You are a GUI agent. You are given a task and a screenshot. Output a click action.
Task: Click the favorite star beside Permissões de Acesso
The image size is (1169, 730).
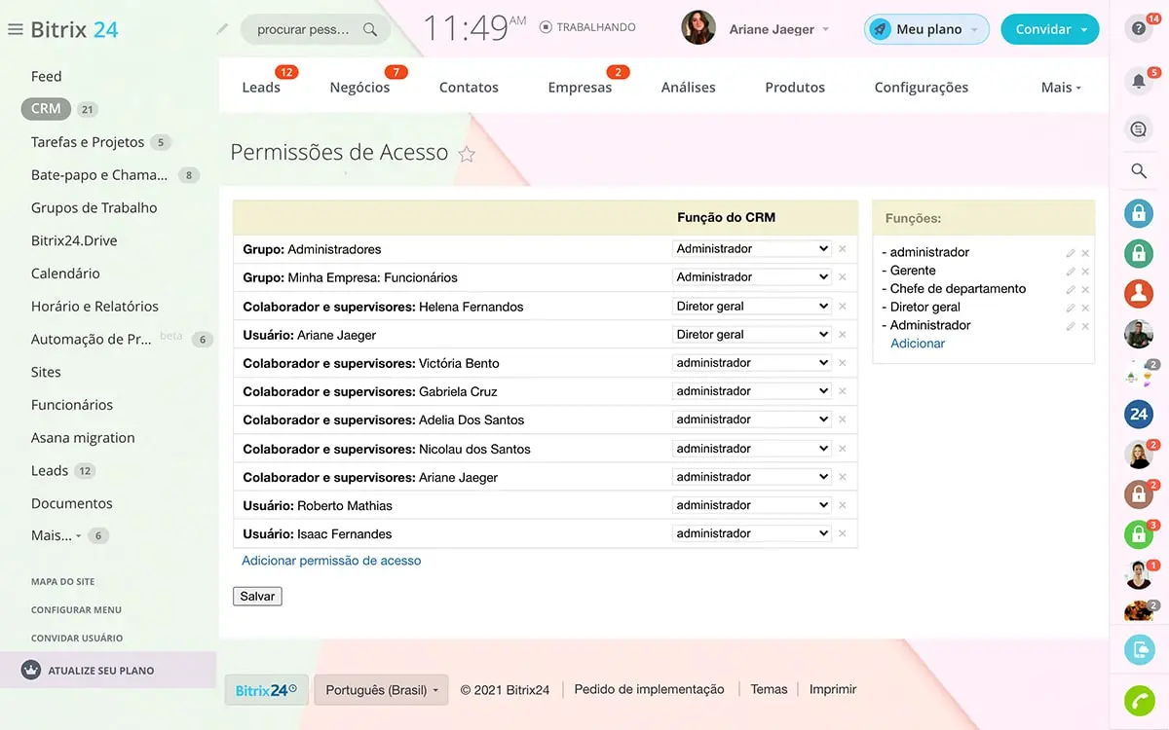[467, 154]
